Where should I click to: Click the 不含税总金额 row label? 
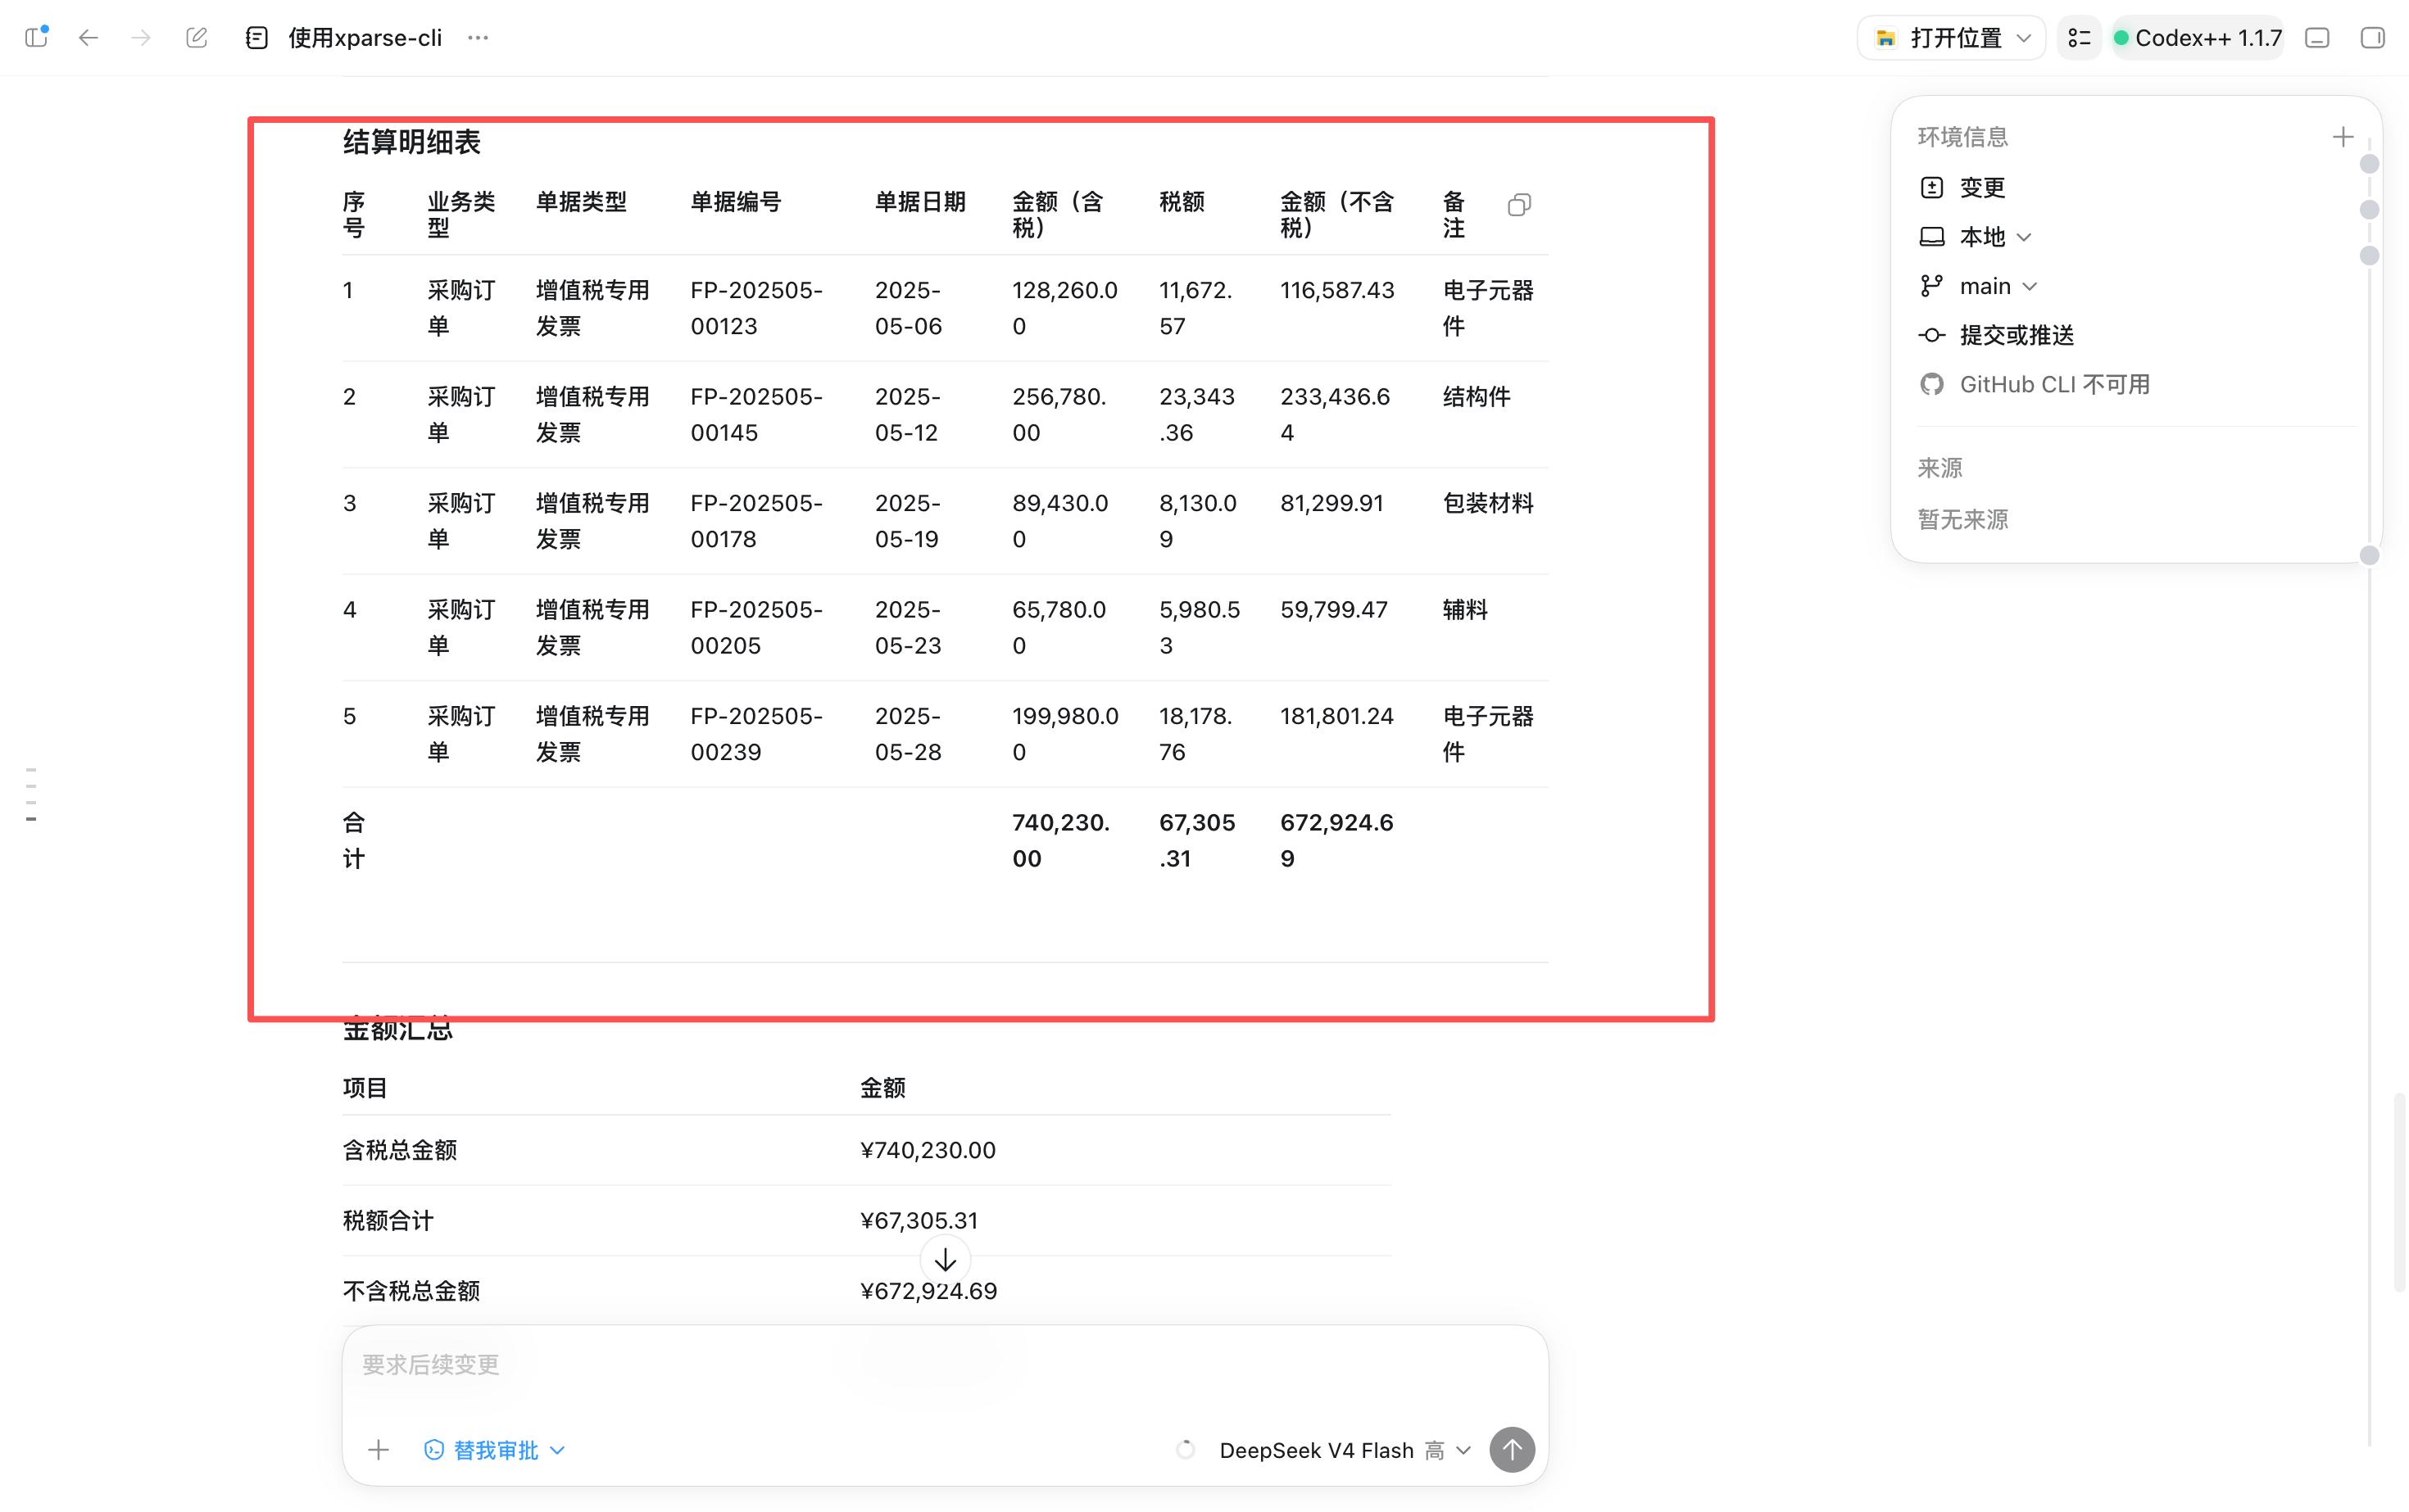[411, 1291]
